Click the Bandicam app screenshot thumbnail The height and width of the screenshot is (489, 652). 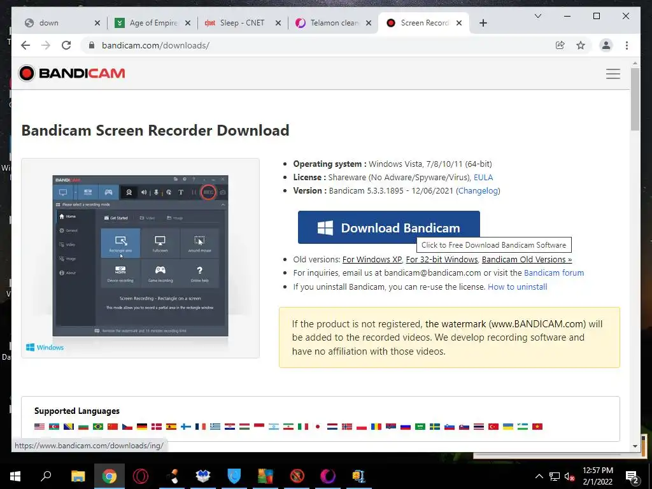coord(140,256)
